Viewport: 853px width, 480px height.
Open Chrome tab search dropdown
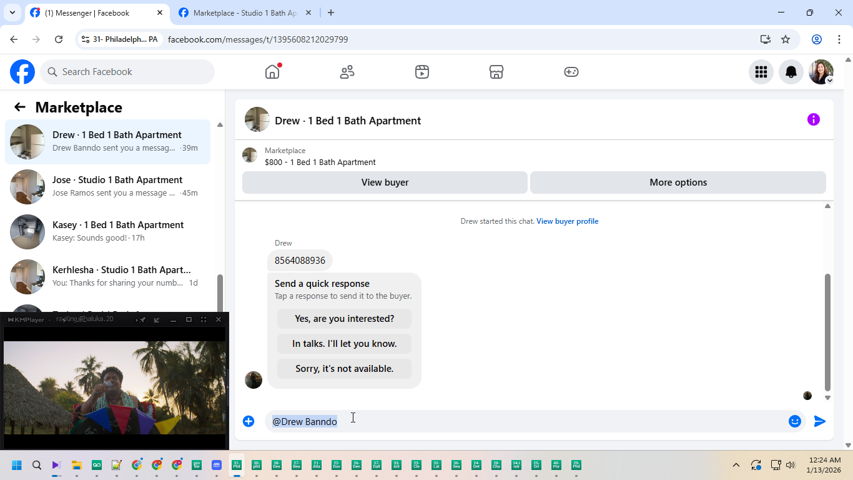[12, 12]
